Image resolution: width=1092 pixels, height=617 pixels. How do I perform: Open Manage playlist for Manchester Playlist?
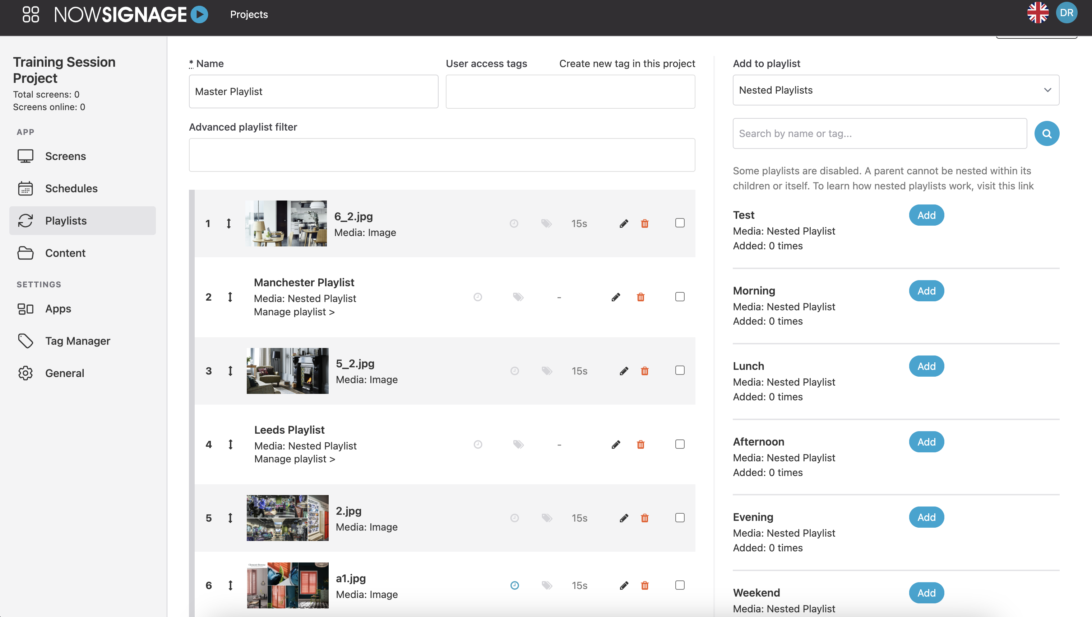point(294,311)
